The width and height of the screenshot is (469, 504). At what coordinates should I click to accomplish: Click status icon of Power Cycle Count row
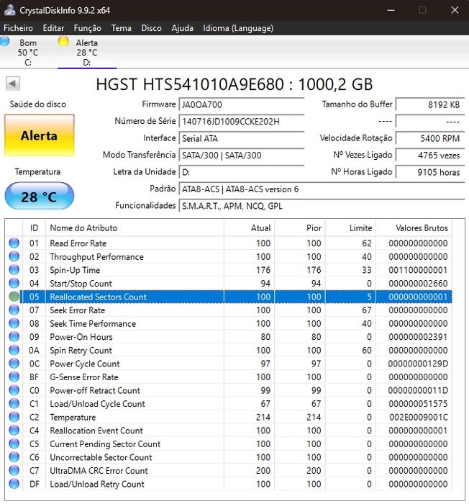14,364
